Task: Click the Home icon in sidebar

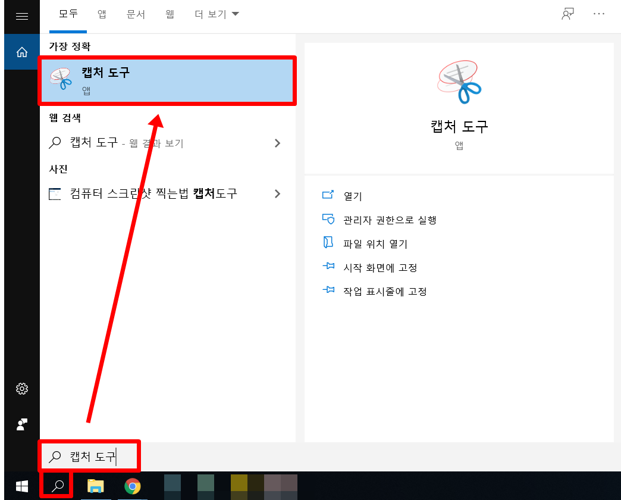Action: (22, 52)
